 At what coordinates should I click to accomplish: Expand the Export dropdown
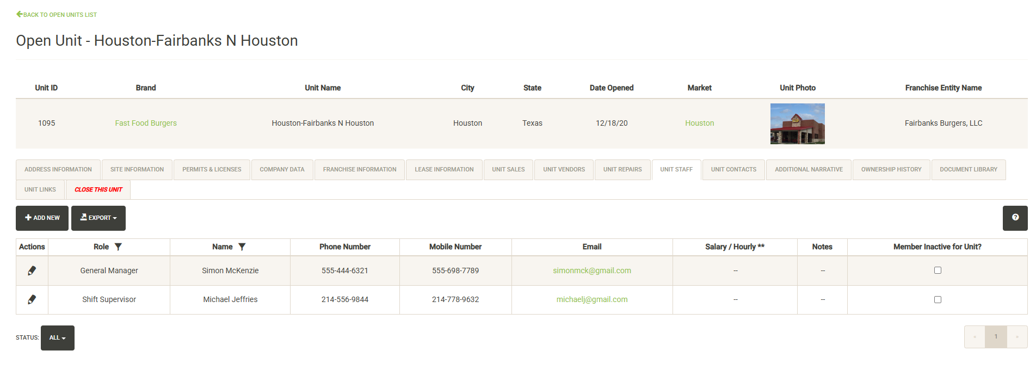98,218
